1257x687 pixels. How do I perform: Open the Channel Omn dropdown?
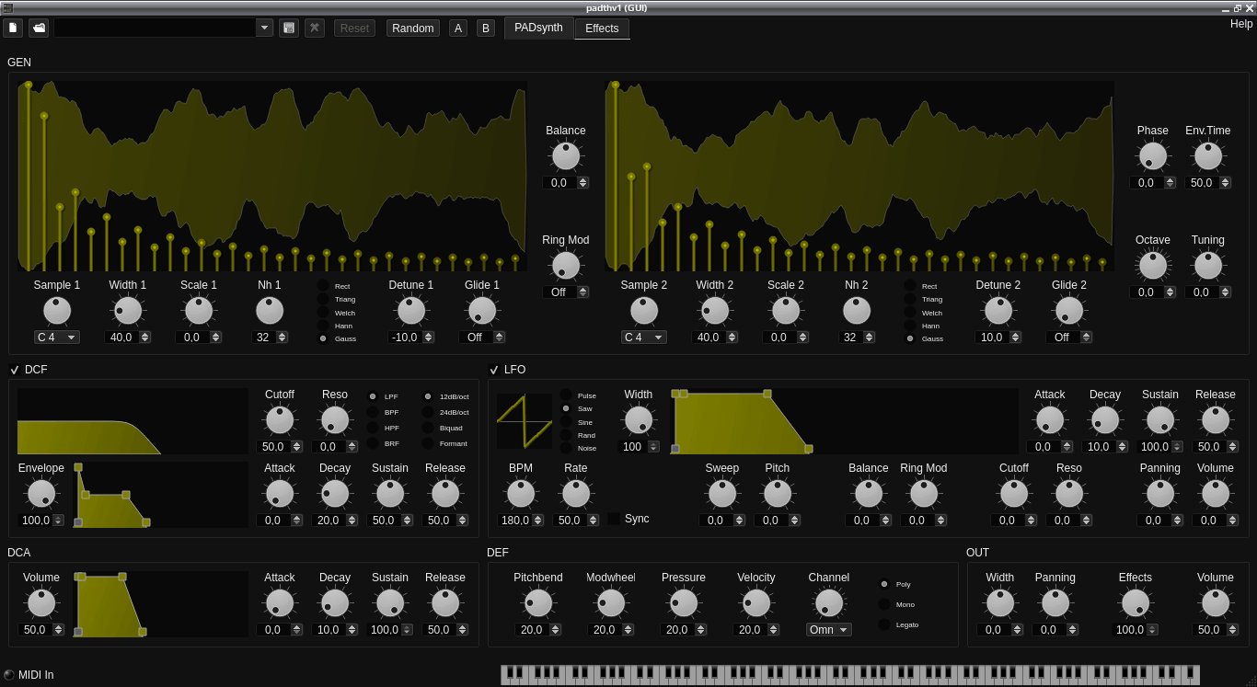(829, 630)
